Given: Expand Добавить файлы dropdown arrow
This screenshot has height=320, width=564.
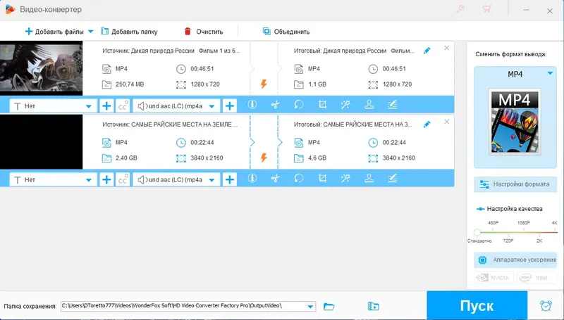Looking at the screenshot, I should [91, 32].
